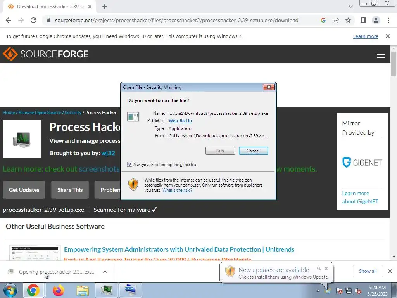The image size is (397, 298).
Task: Click the Action Center flag tray icon
Action: 339,291
